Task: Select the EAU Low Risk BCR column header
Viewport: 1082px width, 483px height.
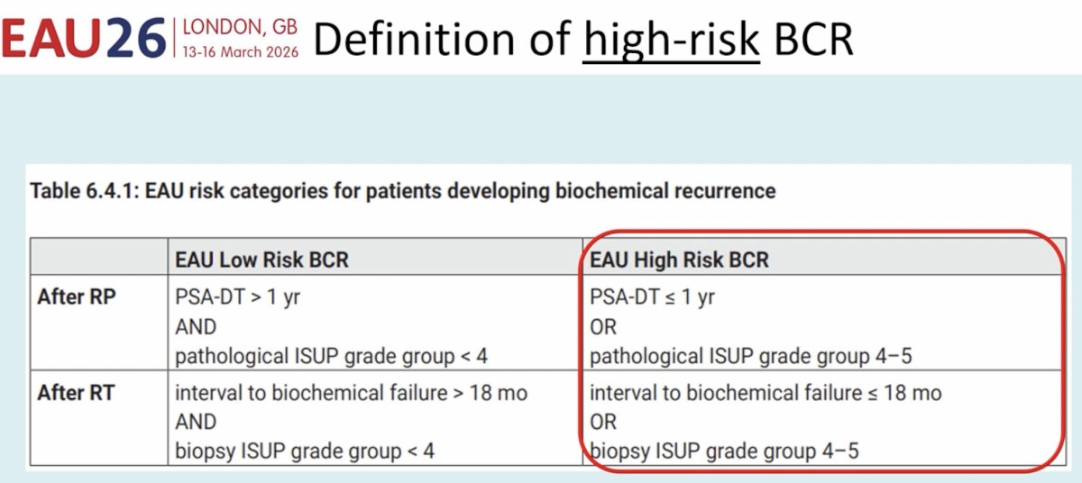Action: [x=261, y=260]
